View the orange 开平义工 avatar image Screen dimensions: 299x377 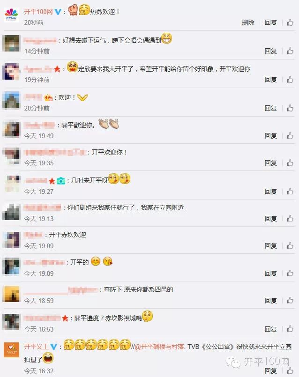pyautogui.click(x=11, y=350)
